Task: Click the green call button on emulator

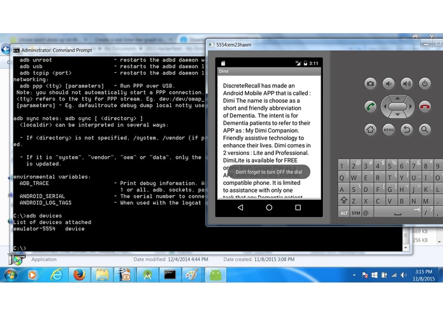Action: (x=370, y=106)
